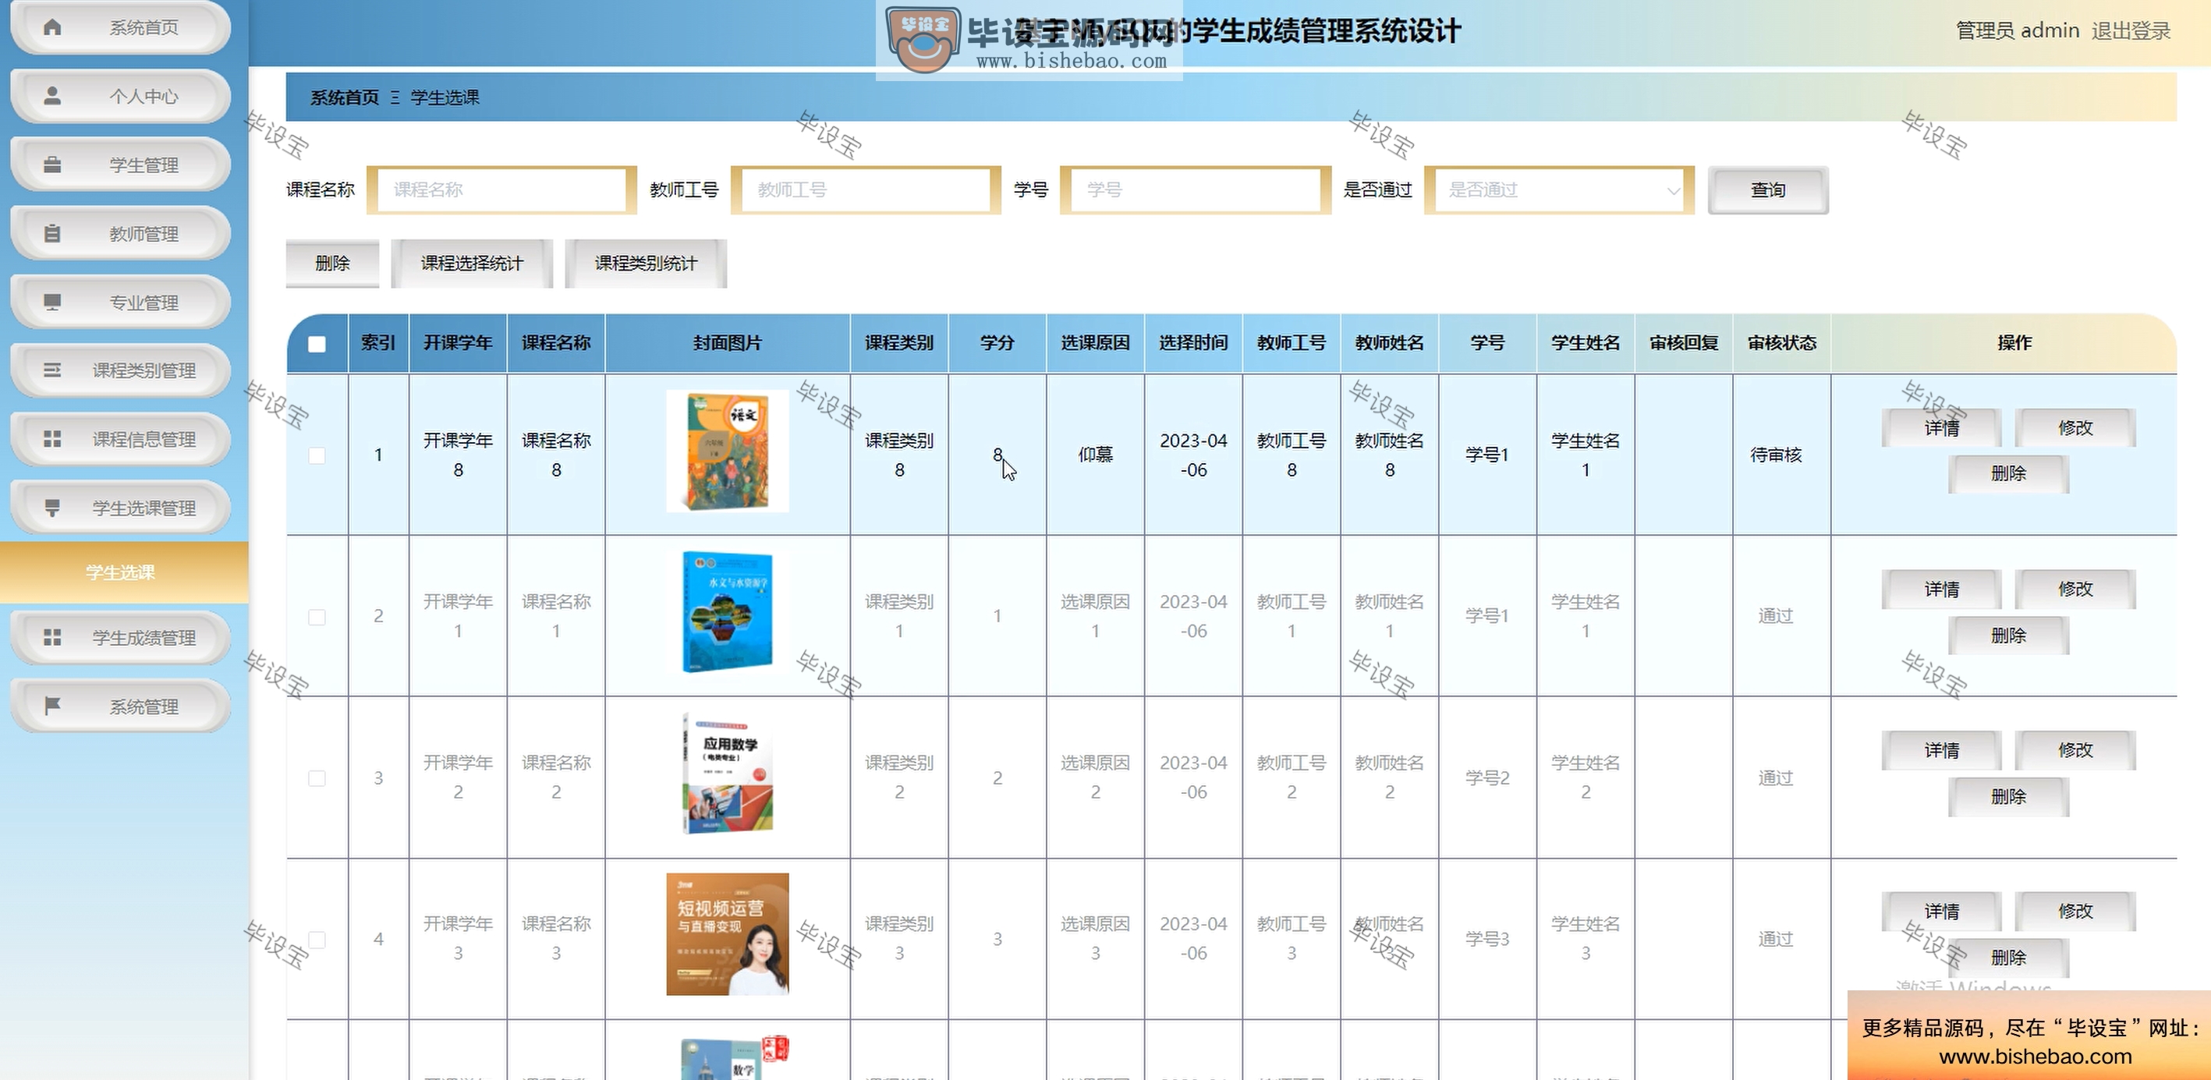
Task: Open 课程类别统计 statistics
Action: click(x=646, y=264)
